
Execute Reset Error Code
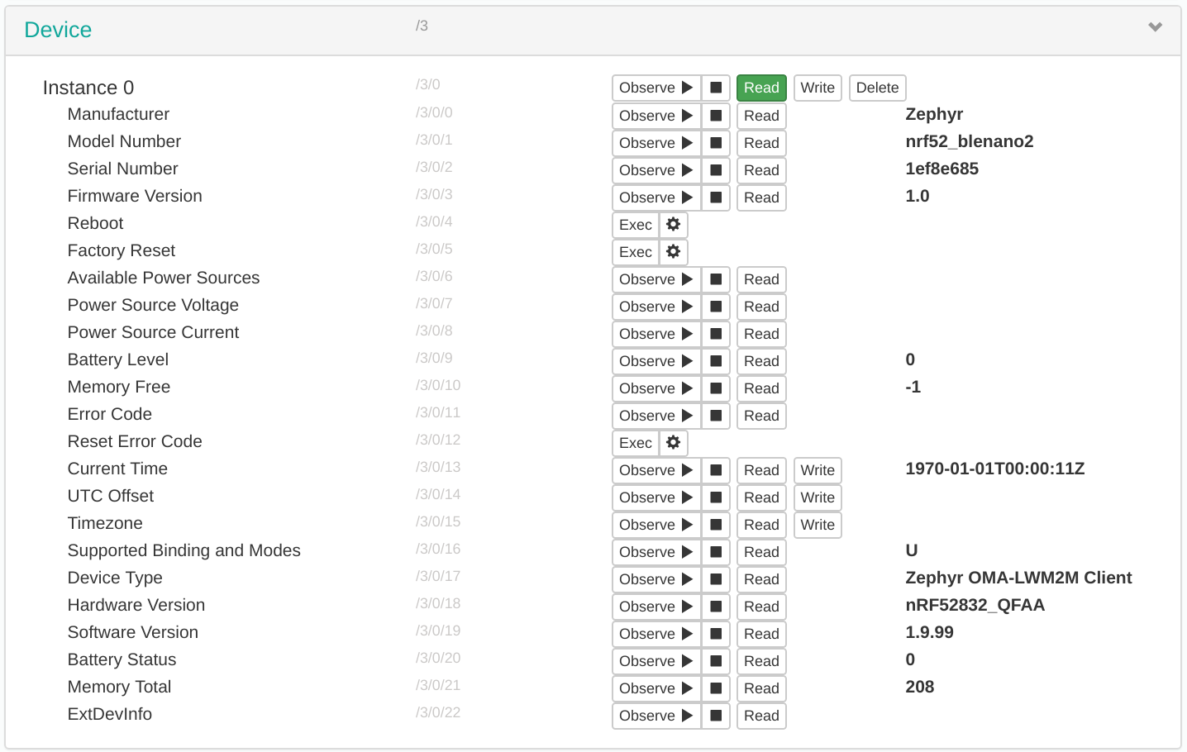tap(636, 443)
